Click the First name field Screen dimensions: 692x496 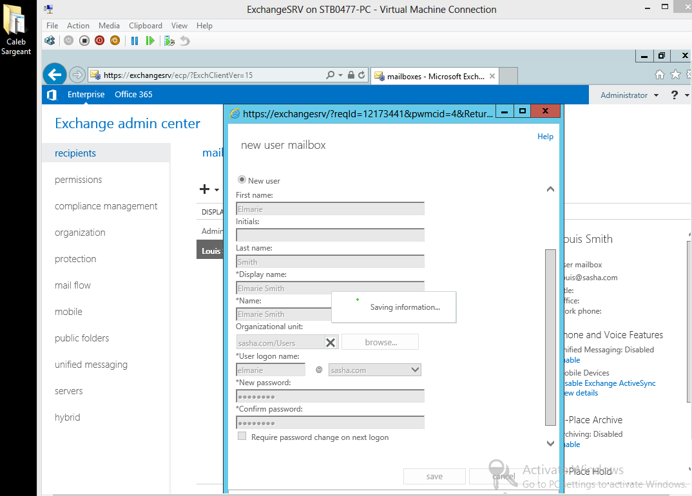pos(330,209)
